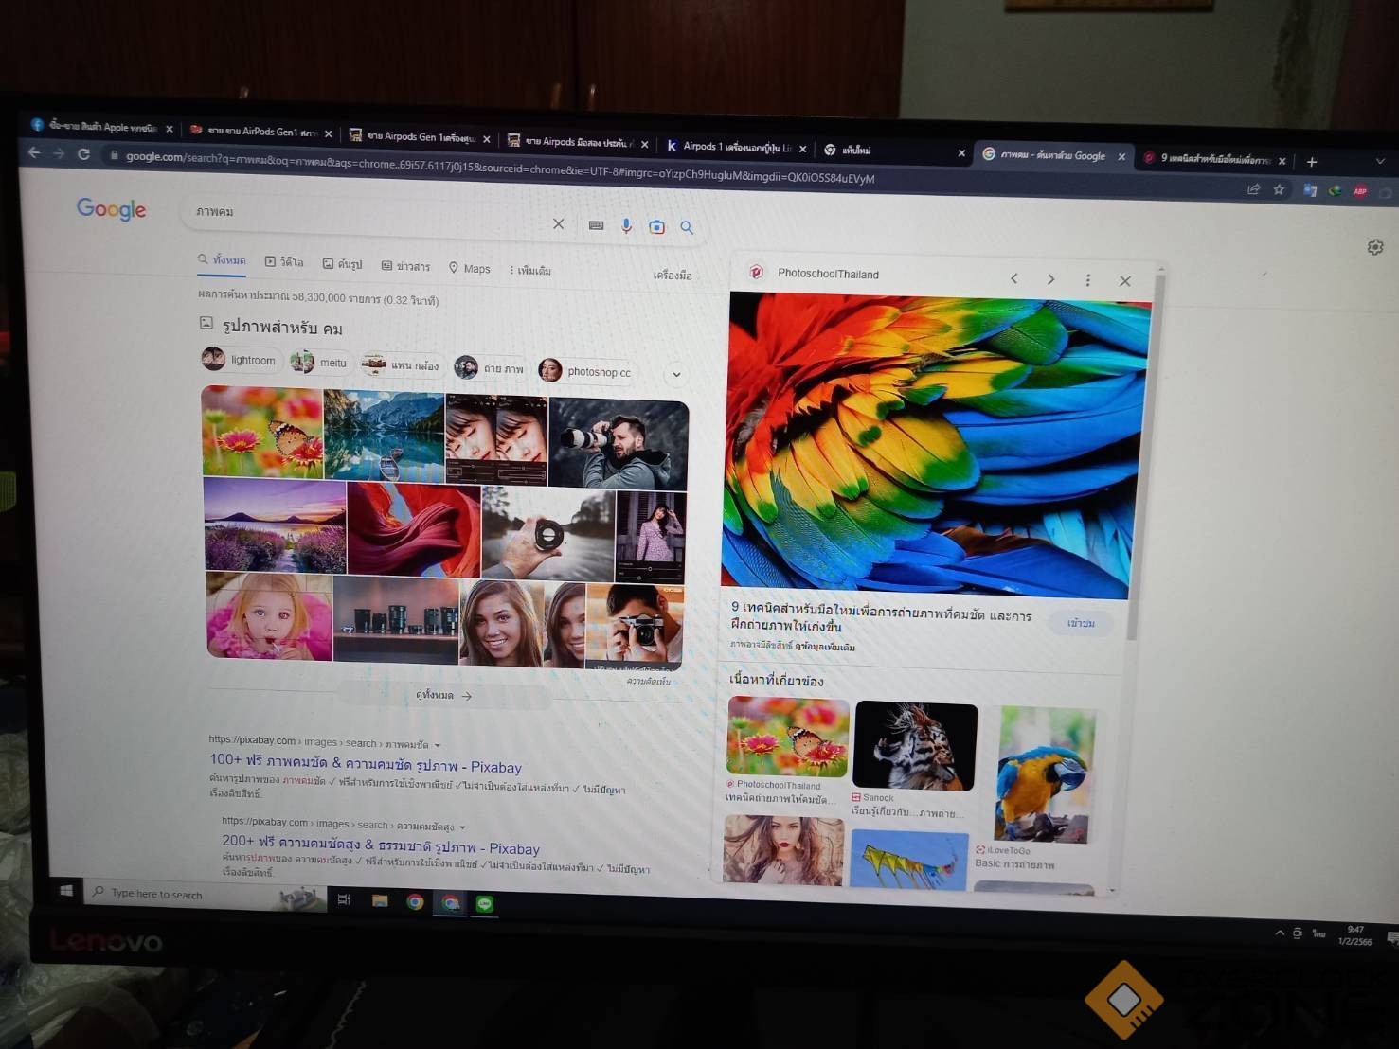Screen dimensions: 1399x1049
Task: Filter images by meitu chip
Action: (x=319, y=362)
